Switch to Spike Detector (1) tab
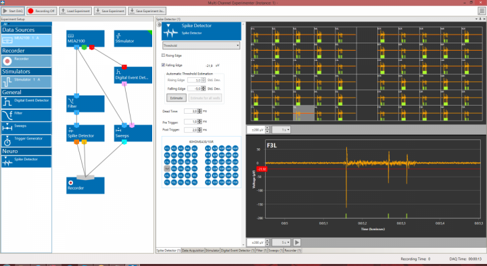Image resolution: width=487 pixels, height=266 pixels. (x=168, y=250)
